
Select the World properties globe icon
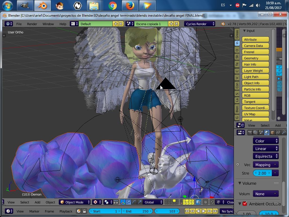pos(266,132)
